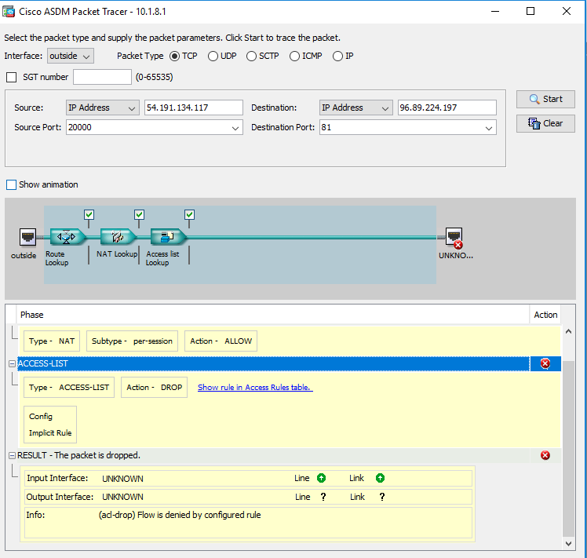Viewport: 587px width, 558px height.
Task: Click the Route Lookup phase icon
Action: pos(67,237)
